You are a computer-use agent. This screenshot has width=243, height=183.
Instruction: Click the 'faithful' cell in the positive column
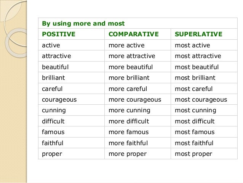(53, 143)
